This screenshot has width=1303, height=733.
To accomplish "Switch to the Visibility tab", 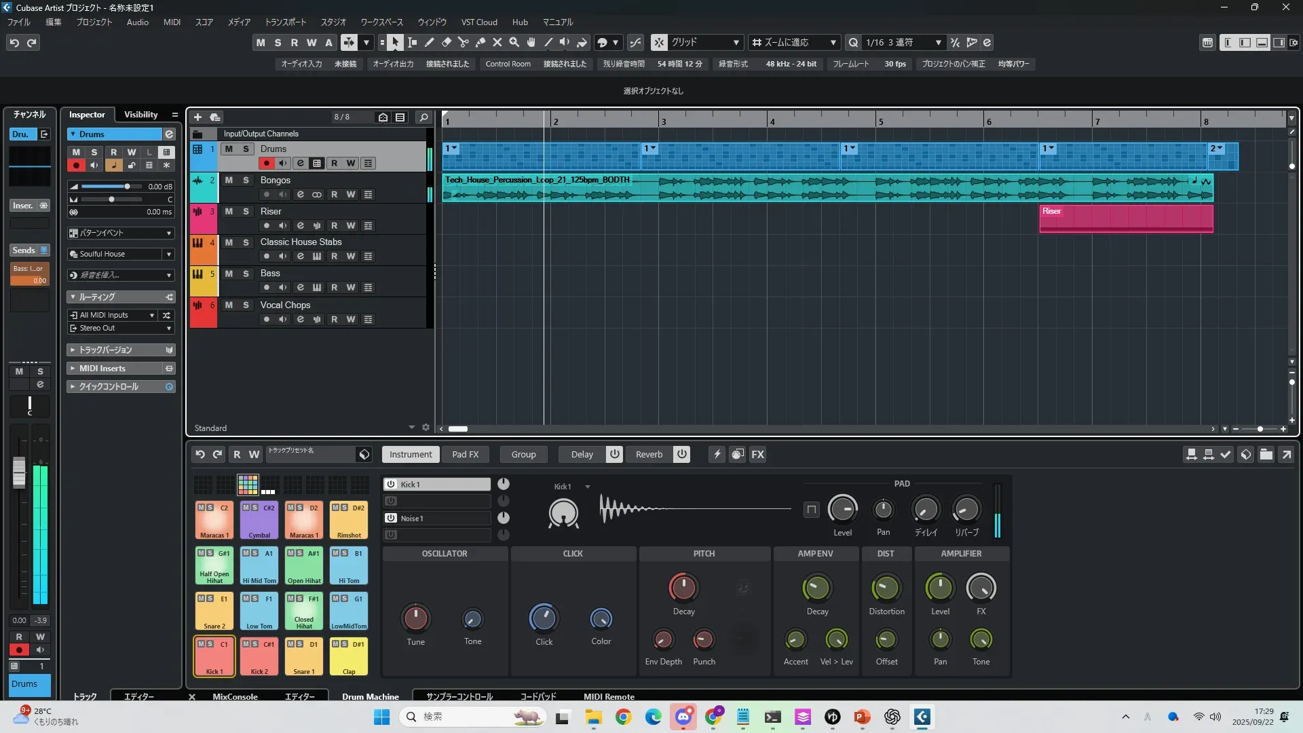I will 140,115.
